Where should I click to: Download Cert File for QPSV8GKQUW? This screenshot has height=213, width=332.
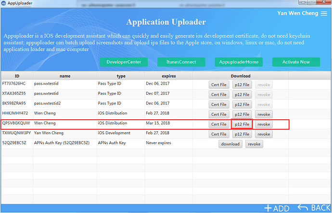pos(219,125)
